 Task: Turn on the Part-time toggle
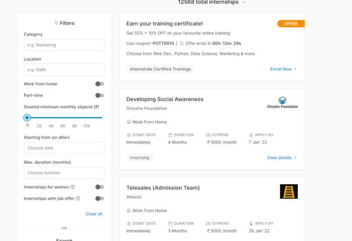100,95
